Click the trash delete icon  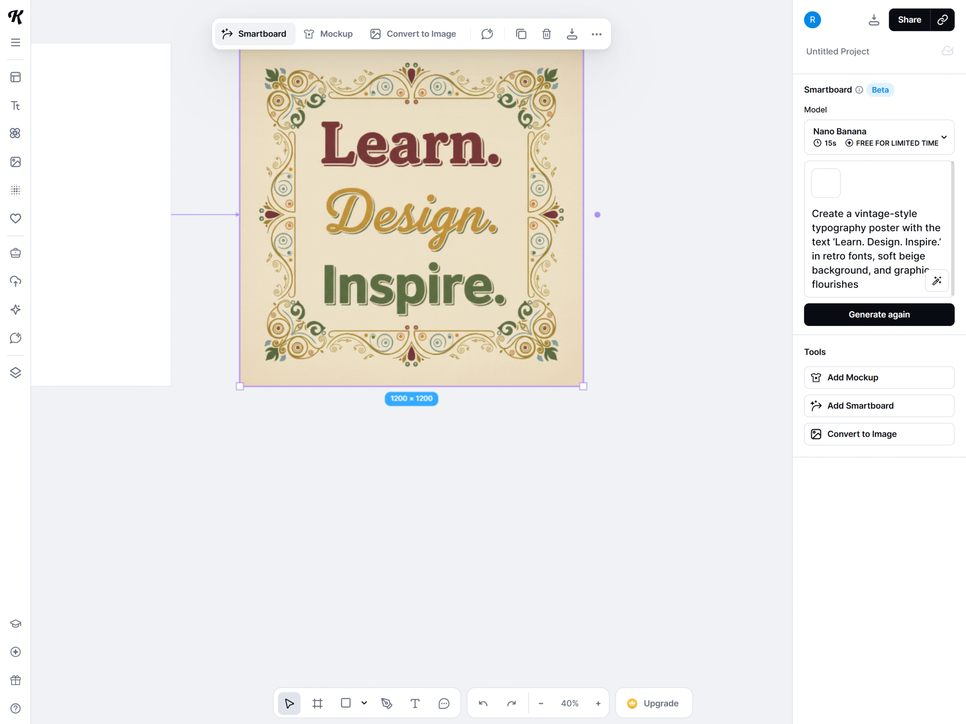[x=546, y=34]
